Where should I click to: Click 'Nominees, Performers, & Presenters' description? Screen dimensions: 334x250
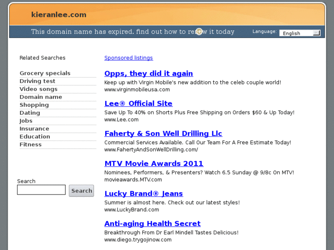[199, 172]
